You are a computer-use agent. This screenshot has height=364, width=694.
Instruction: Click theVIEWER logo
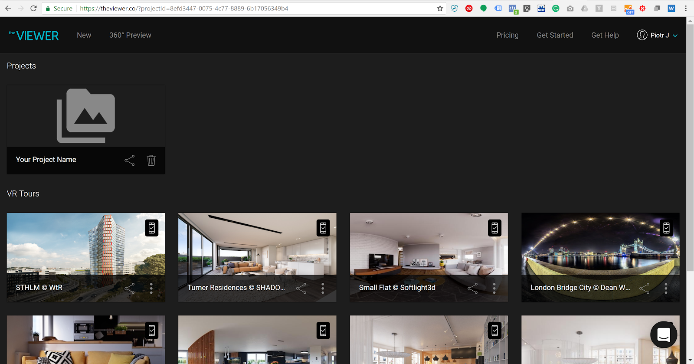[x=34, y=36]
